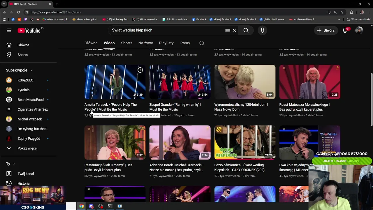Screen dimensions: 373x210
Task: Click the Utwórz create button
Action: tap(326, 30)
